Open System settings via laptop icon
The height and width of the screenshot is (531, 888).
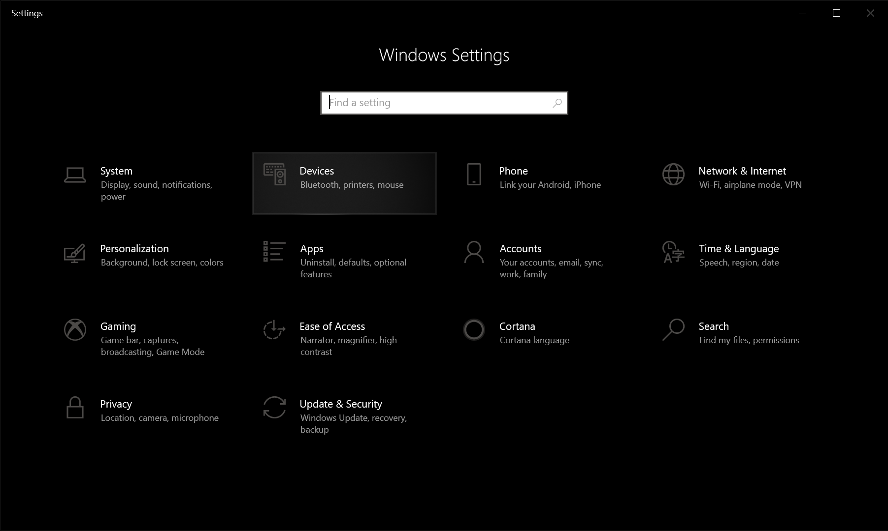tap(74, 175)
